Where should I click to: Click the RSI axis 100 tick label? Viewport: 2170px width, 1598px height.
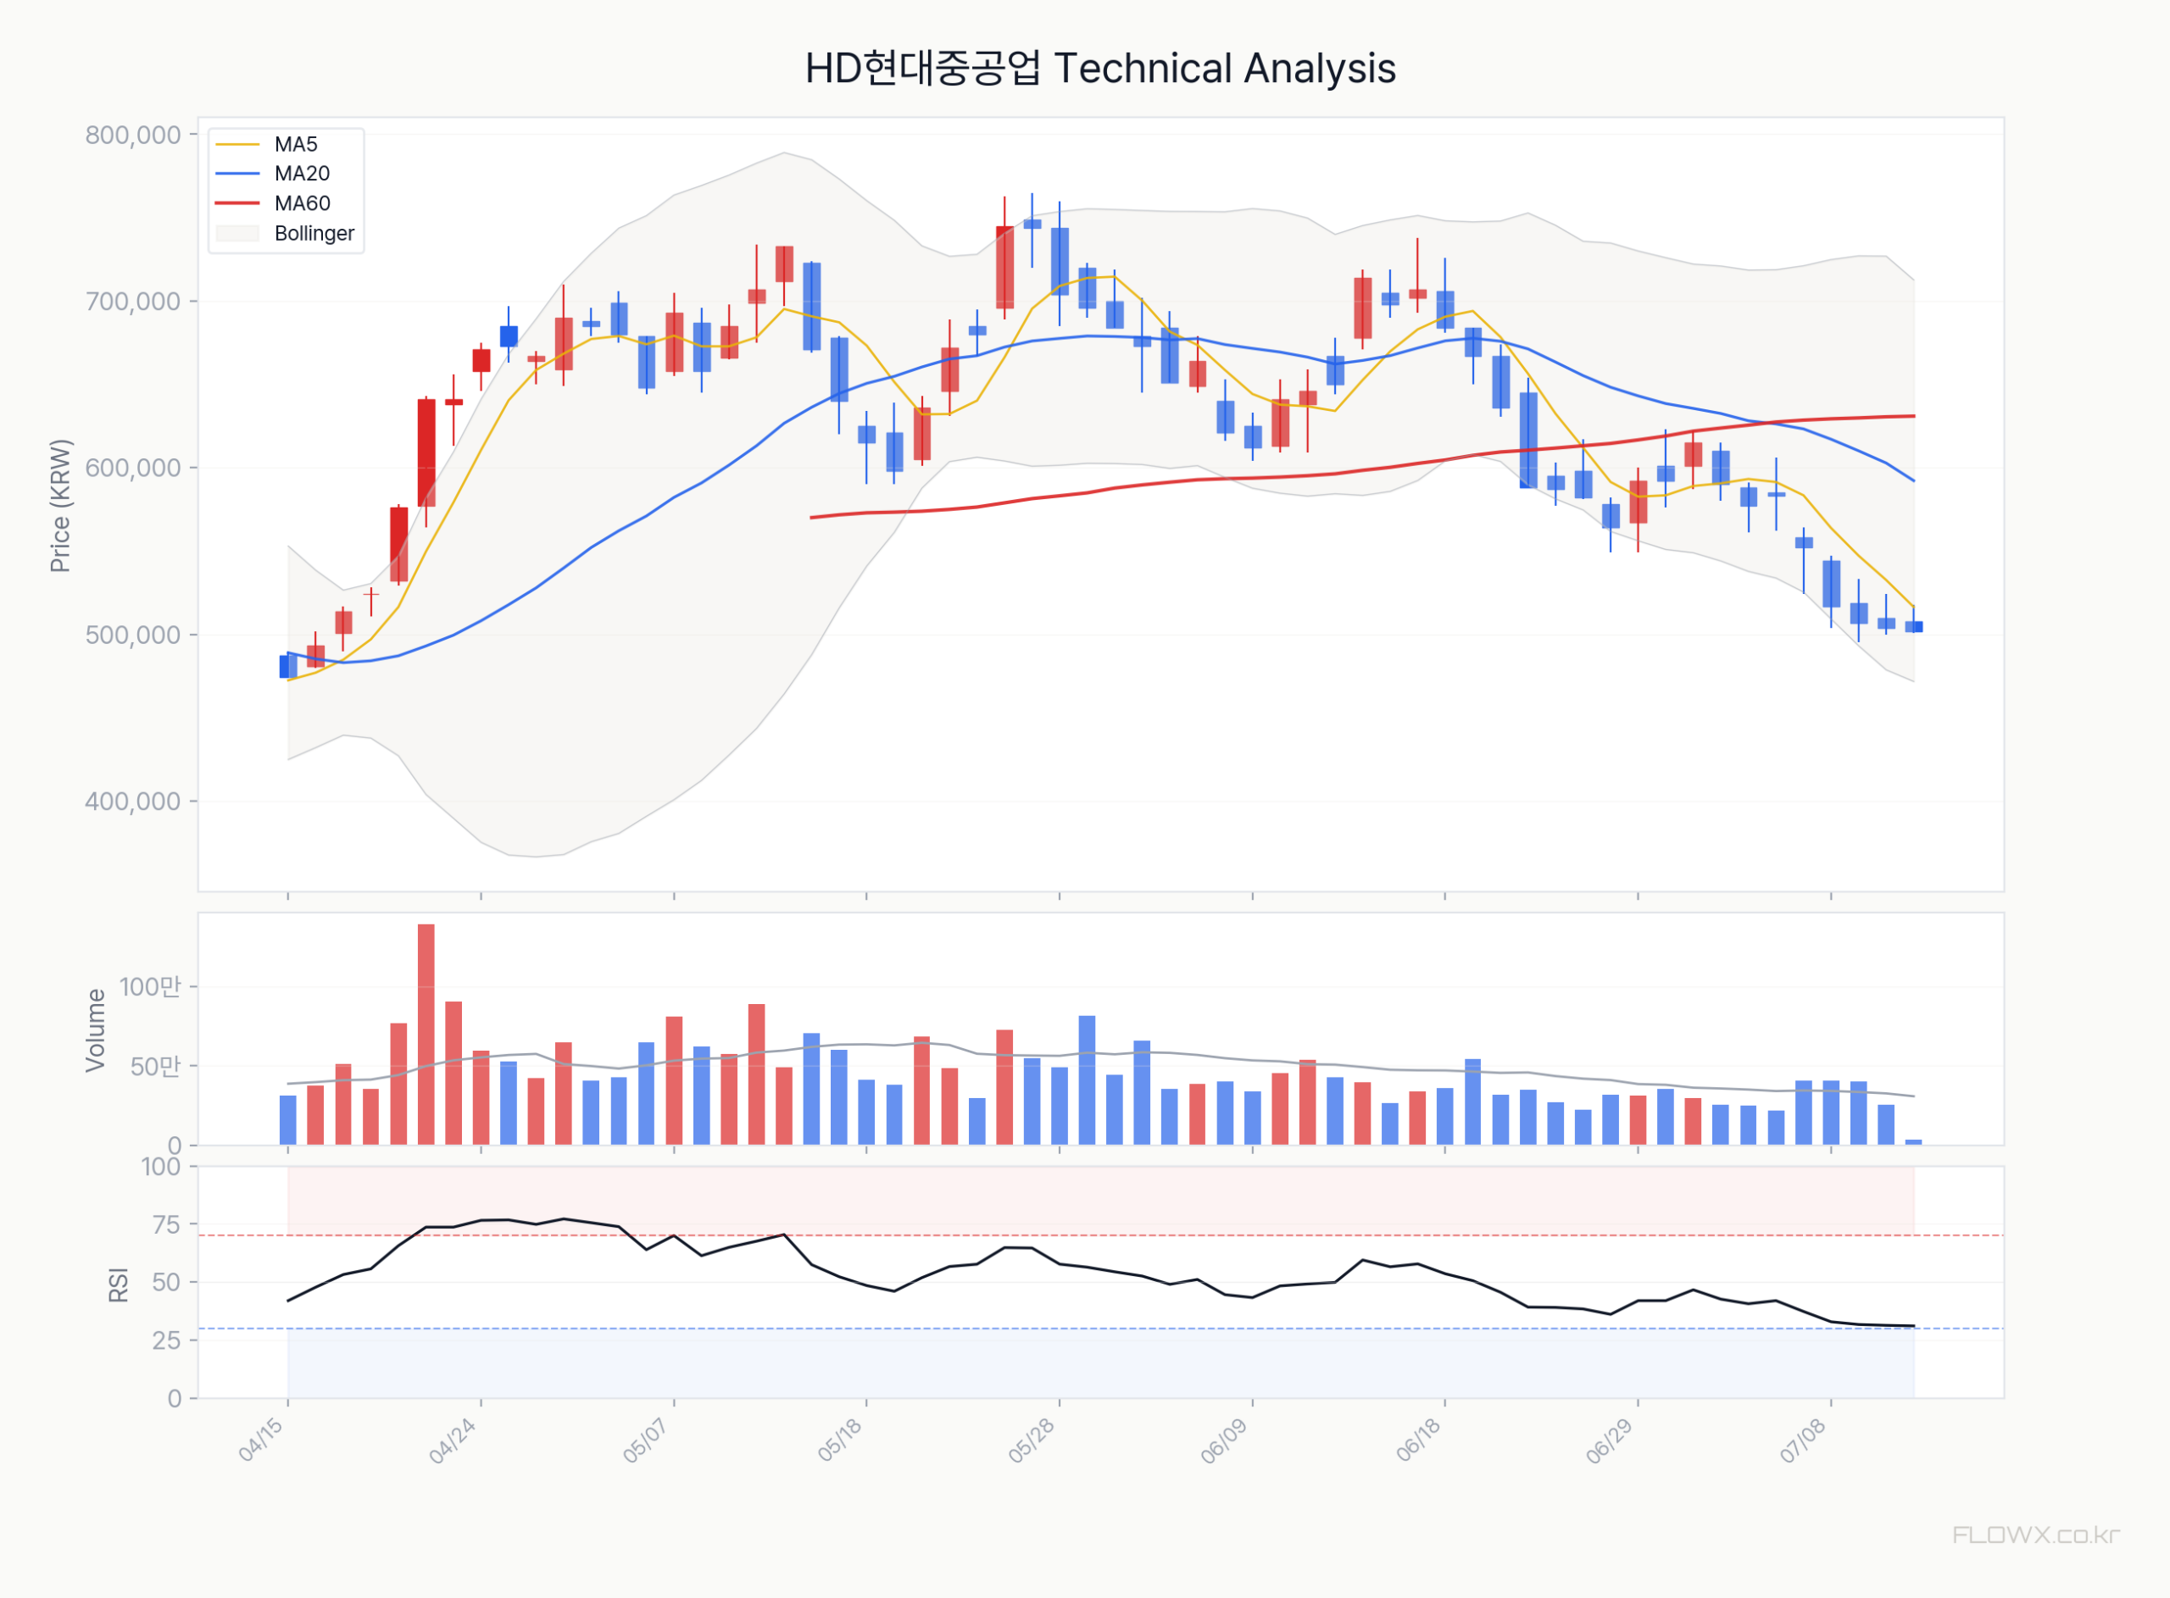click(162, 1168)
